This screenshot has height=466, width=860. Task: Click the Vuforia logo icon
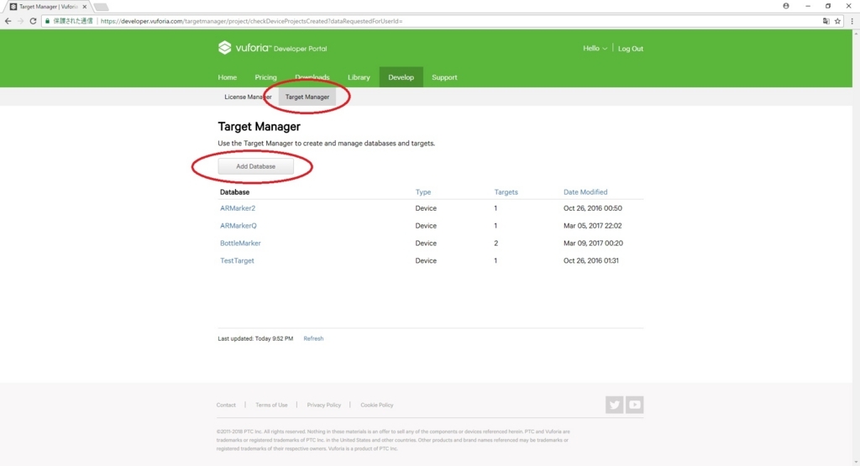[224, 48]
